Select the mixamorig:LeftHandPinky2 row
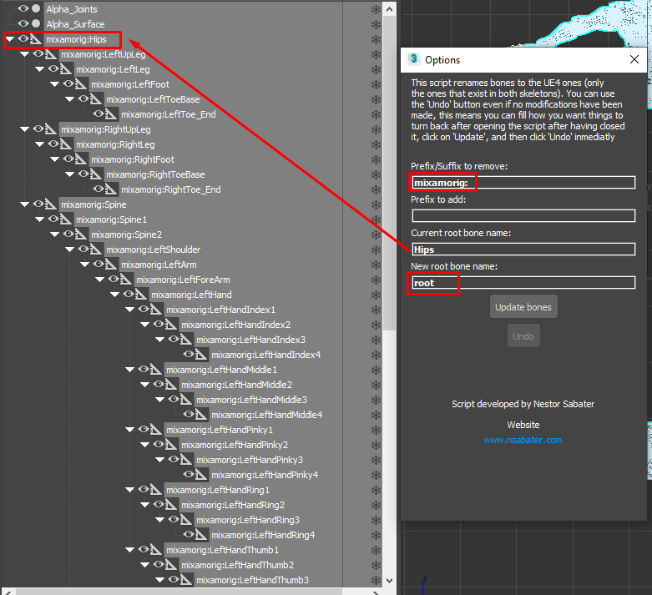This screenshot has width=652, height=595. 235,445
